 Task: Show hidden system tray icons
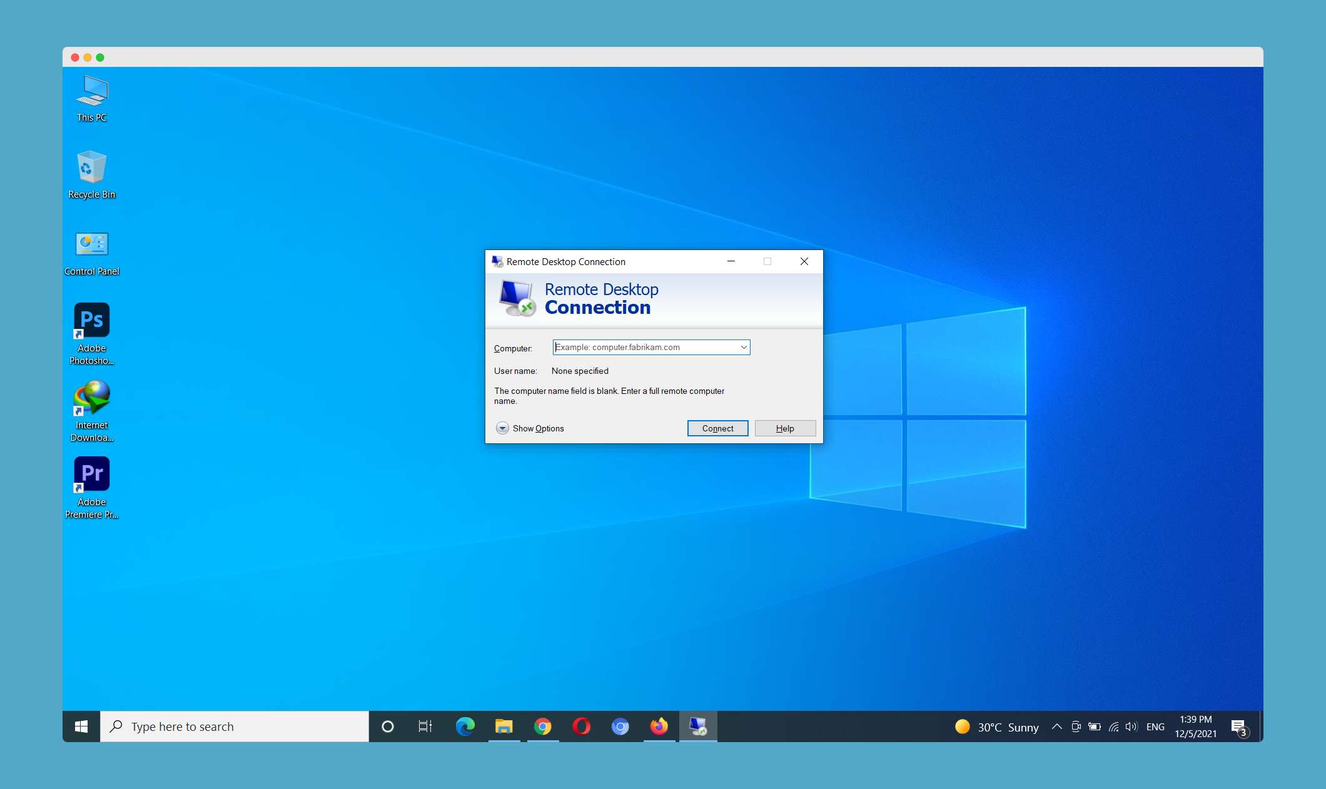pyautogui.click(x=1057, y=726)
